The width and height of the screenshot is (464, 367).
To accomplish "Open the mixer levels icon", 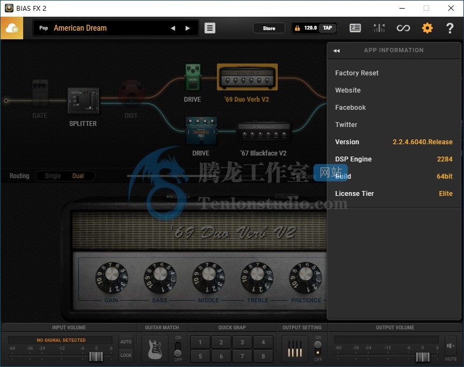I will tap(379, 28).
